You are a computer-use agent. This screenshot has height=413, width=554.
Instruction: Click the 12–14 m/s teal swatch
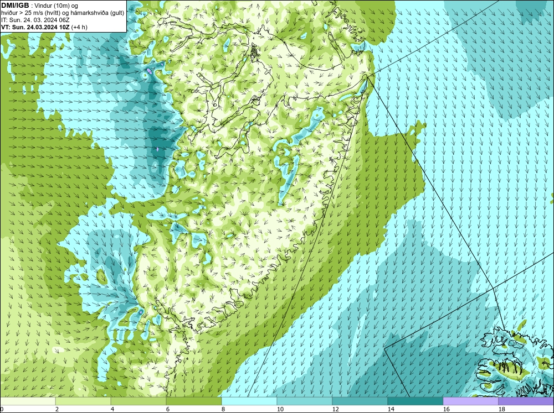click(360, 401)
